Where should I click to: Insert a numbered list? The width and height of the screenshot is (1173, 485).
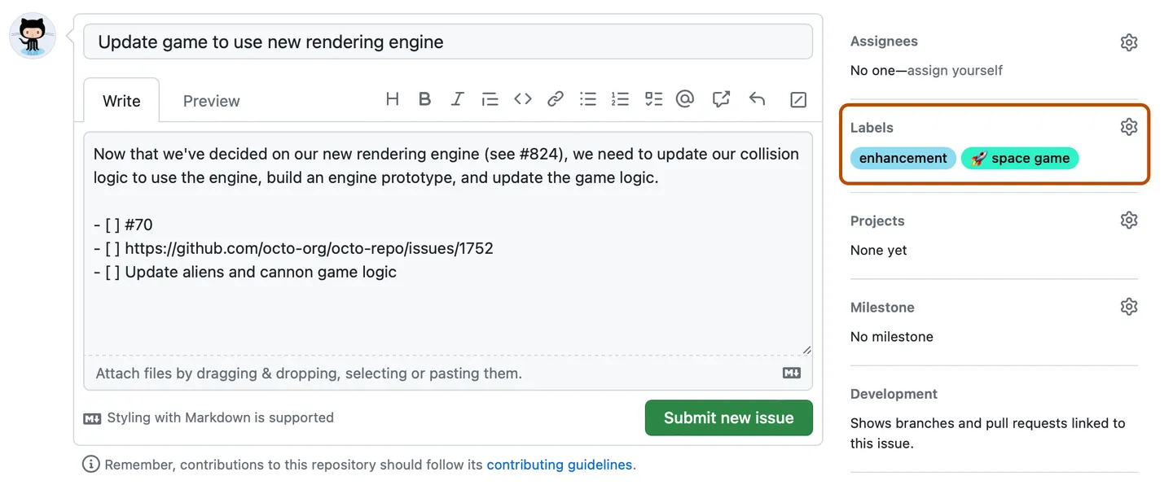pyautogui.click(x=620, y=99)
